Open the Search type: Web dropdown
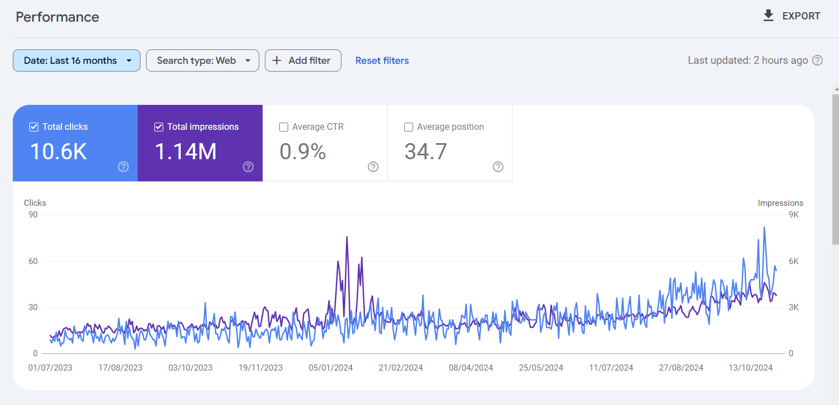 (x=202, y=60)
